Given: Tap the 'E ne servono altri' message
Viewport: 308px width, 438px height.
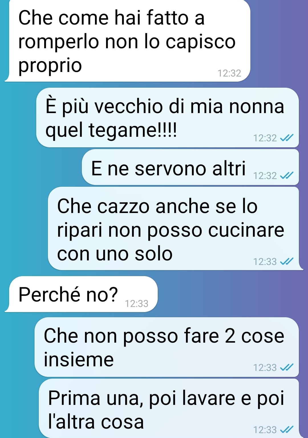Looking at the screenshot, I should [x=190, y=167].
